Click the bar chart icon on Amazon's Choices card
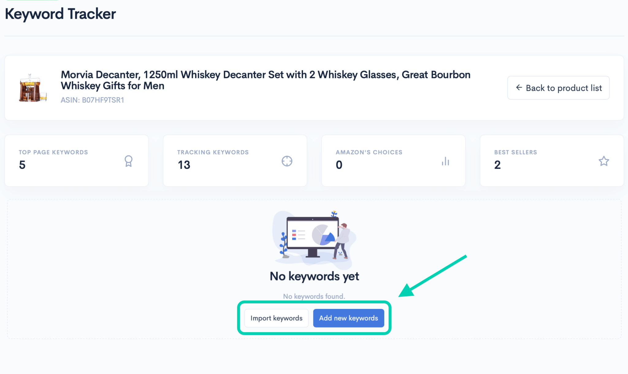 (445, 161)
